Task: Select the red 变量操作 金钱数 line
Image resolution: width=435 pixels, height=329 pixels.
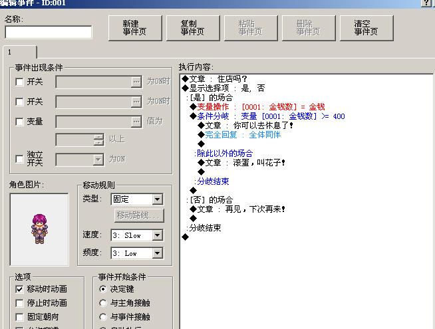Action: (x=257, y=107)
